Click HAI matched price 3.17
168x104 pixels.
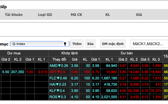[75, 84]
